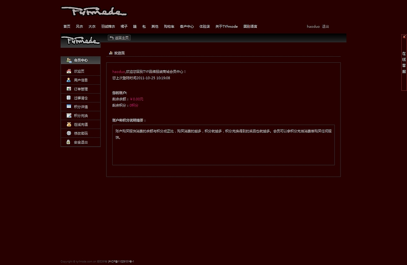This screenshot has width=407, height=265.
Task: Switch to the 羽绒棉衣 category tab
Action: 108,26
